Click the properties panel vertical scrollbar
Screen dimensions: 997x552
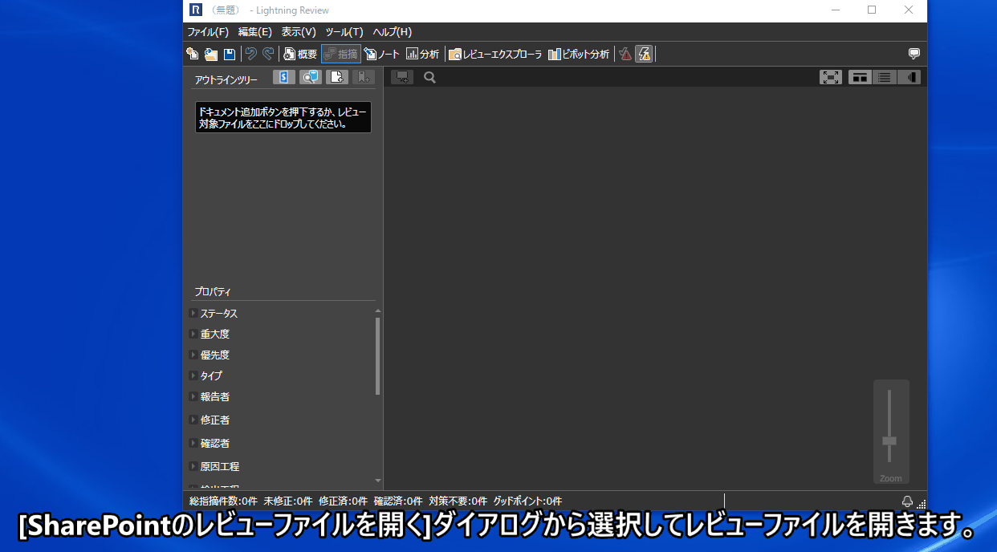click(x=377, y=355)
